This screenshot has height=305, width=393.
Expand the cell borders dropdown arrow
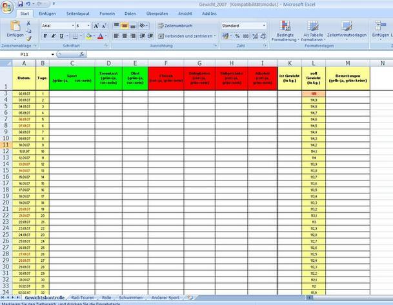(81, 36)
